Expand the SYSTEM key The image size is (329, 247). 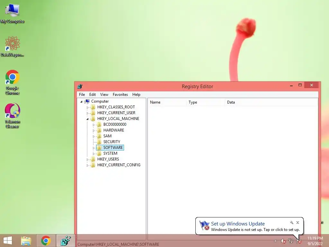(93, 154)
